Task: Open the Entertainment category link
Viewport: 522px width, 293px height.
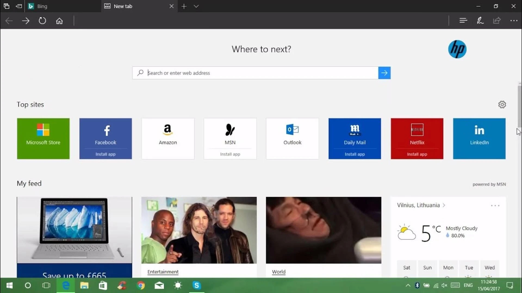Action: pos(163,272)
